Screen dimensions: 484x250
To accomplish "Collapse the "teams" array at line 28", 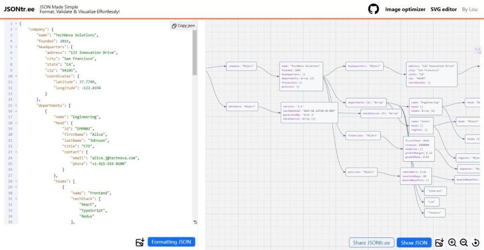I will coord(16,182).
